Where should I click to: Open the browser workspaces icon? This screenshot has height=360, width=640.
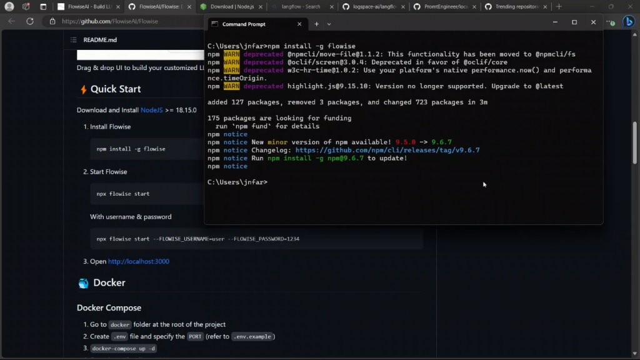[x=26, y=7]
